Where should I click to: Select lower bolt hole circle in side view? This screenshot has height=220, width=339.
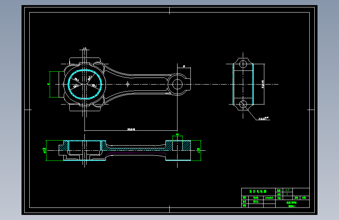point(243,105)
